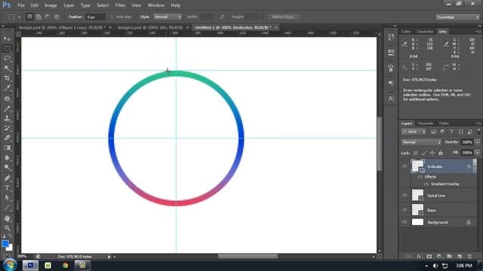
Task: Toggle Lock all for layer
Action: 441,153
